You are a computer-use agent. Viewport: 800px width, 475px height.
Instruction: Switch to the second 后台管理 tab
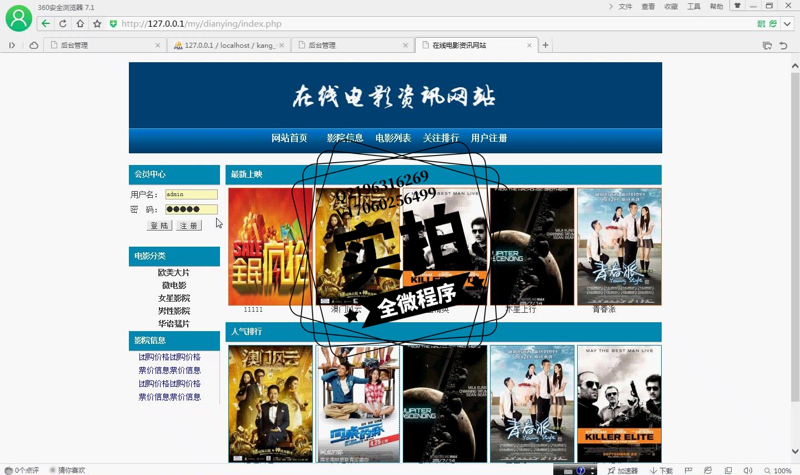(353, 46)
